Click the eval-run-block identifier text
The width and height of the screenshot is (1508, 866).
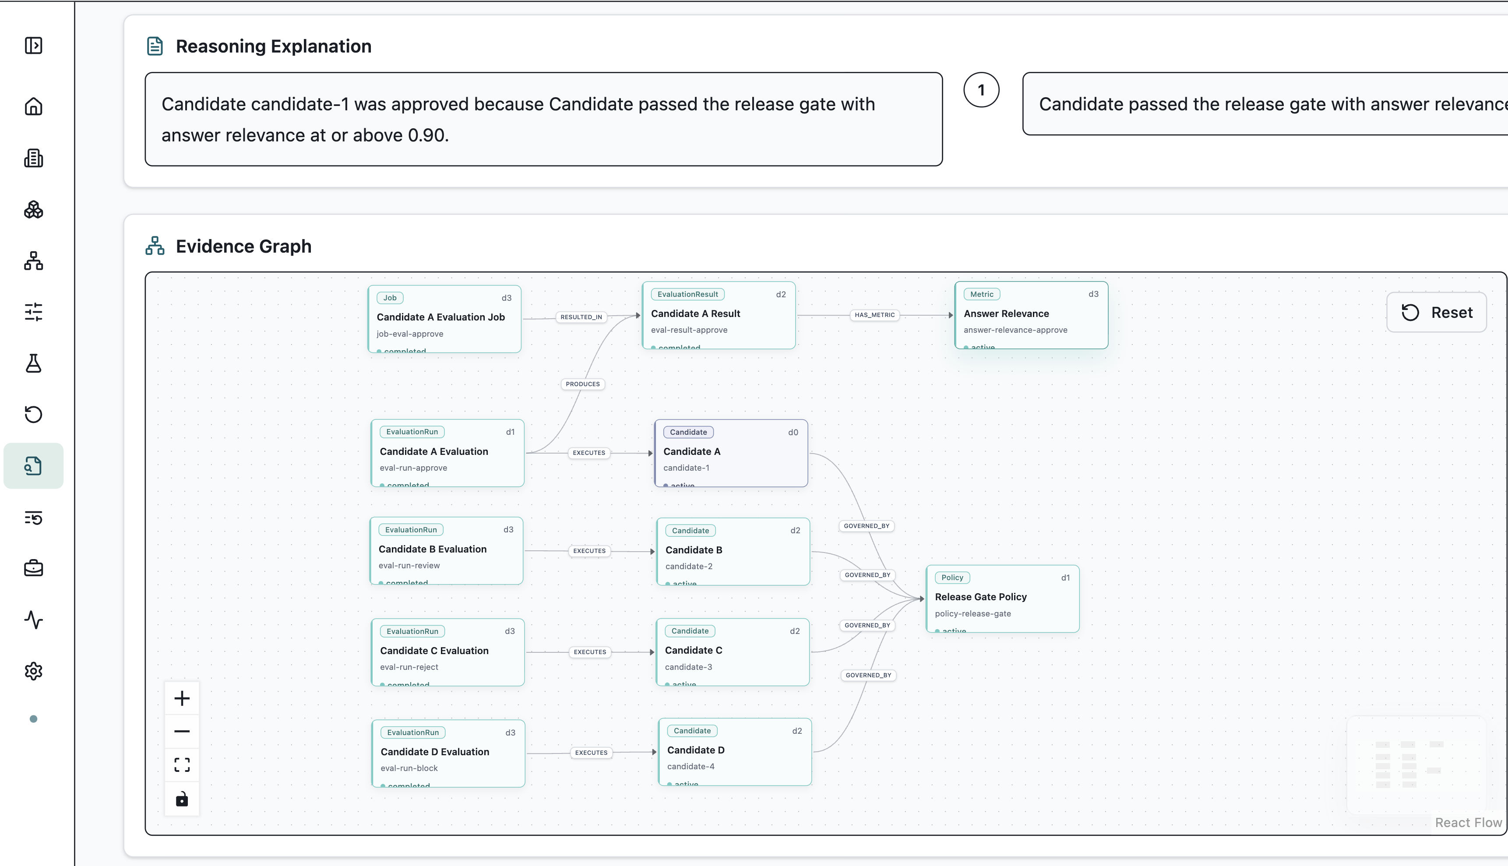409,768
